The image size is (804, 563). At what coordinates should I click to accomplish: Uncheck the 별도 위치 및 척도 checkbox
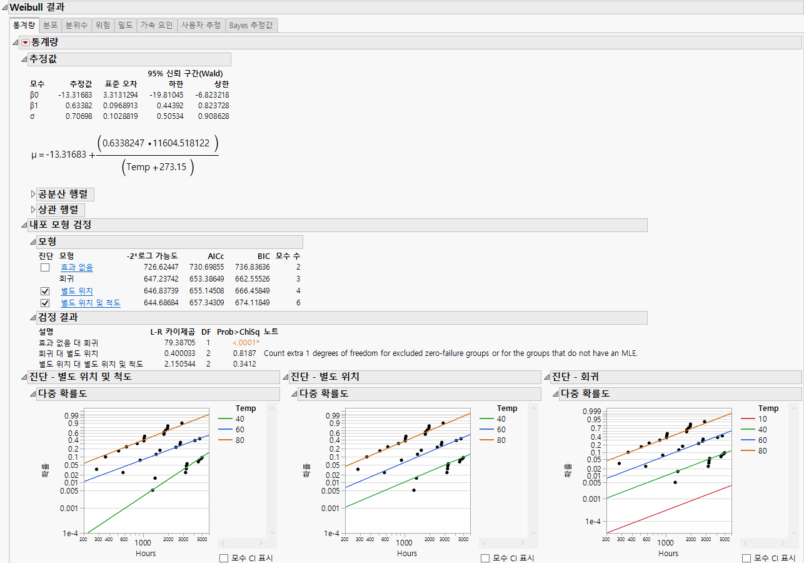click(45, 302)
